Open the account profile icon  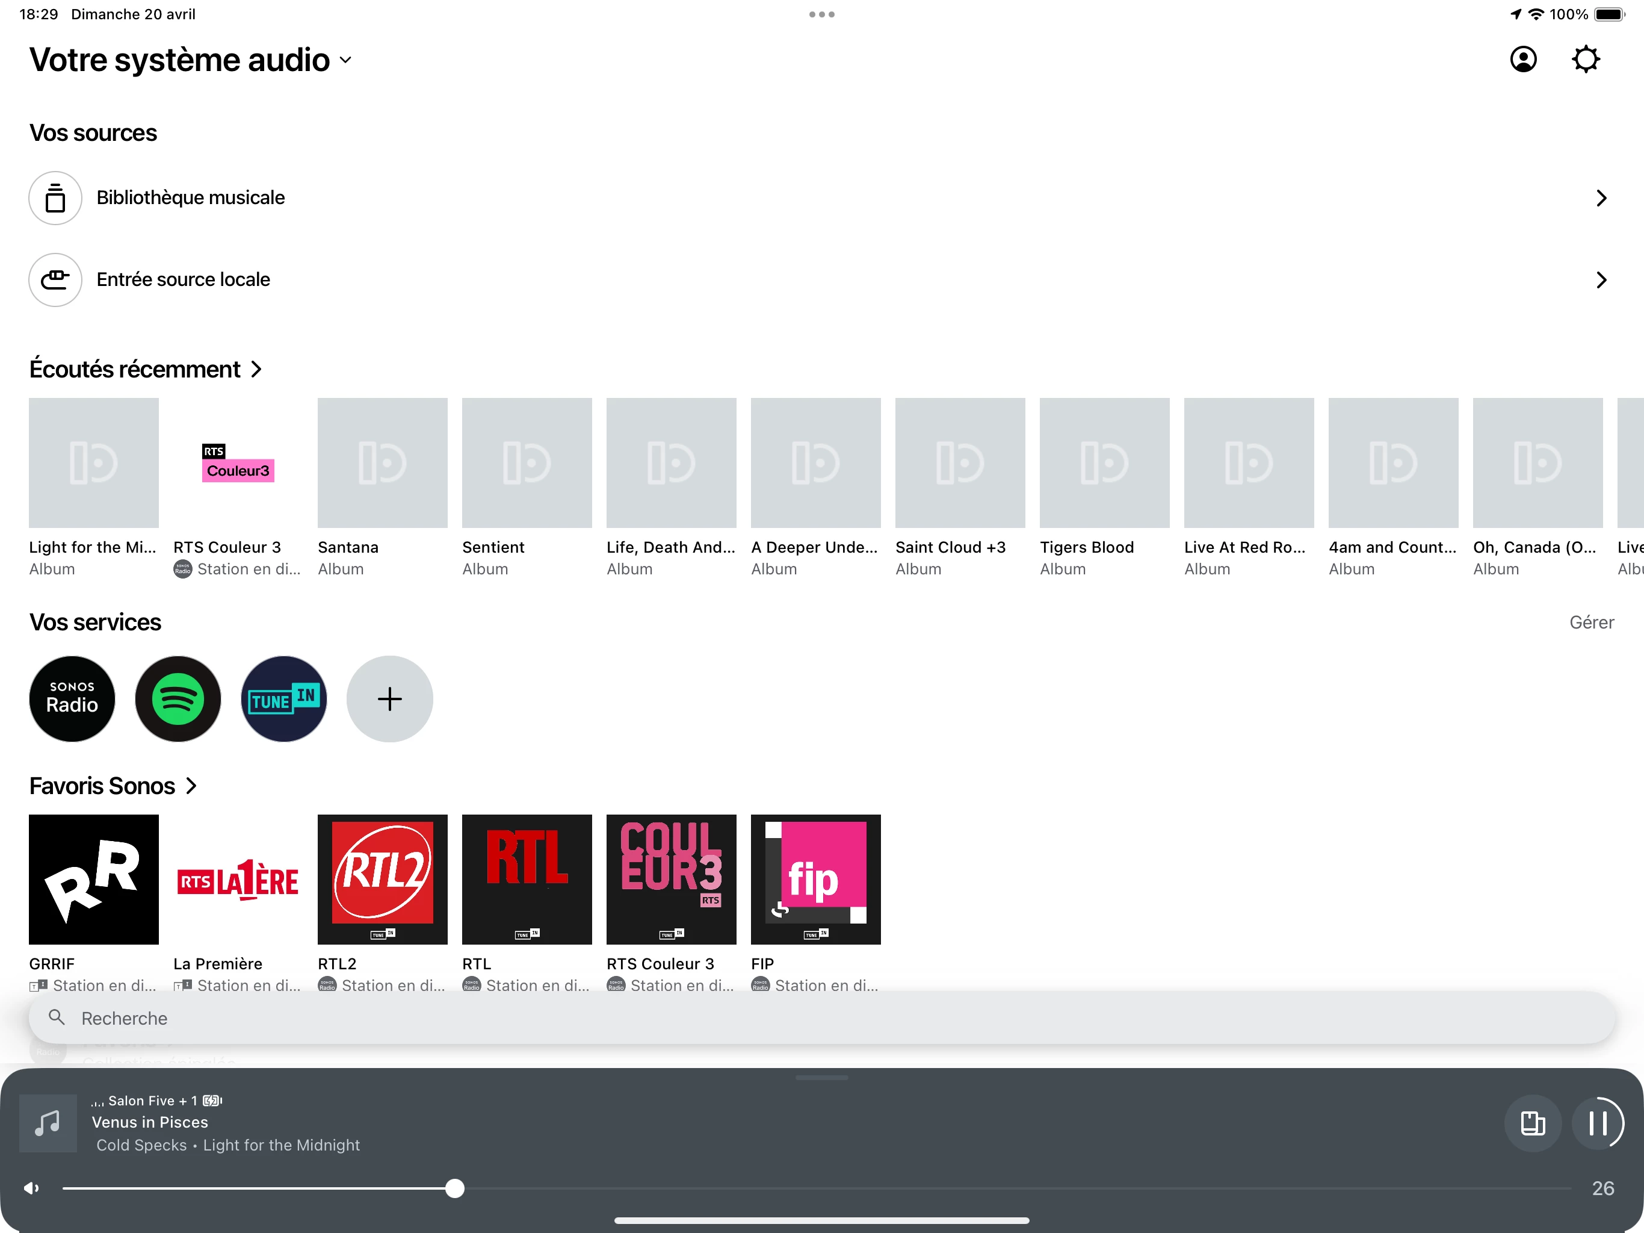(1523, 60)
